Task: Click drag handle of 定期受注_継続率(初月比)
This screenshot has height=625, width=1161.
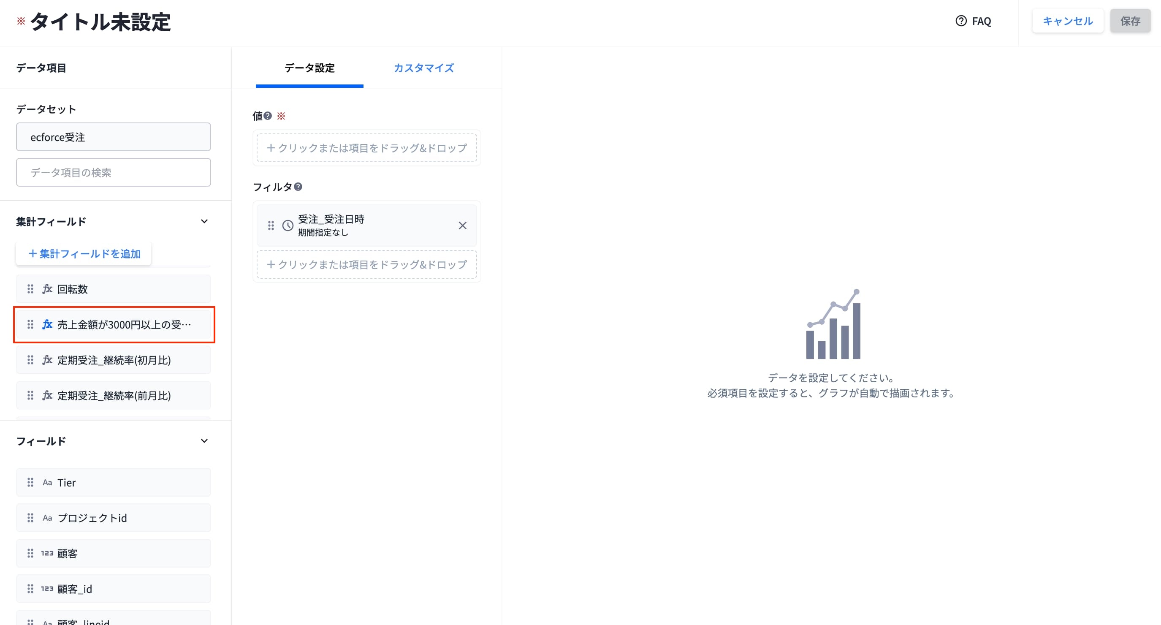Action: [x=30, y=360]
